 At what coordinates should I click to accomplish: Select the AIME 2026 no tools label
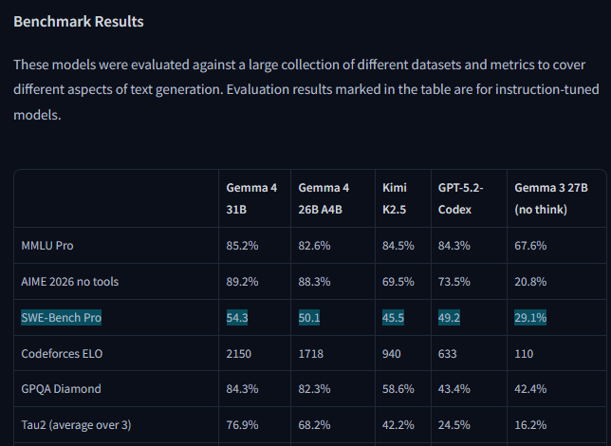[x=70, y=282]
